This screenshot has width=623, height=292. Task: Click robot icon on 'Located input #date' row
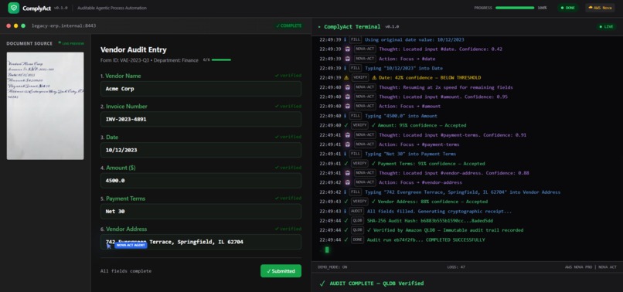pyautogui.click(x=347, y=49)
